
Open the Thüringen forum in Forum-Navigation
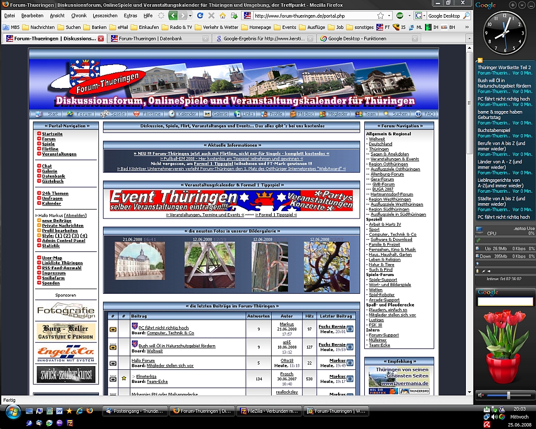[x=378, y=149]
